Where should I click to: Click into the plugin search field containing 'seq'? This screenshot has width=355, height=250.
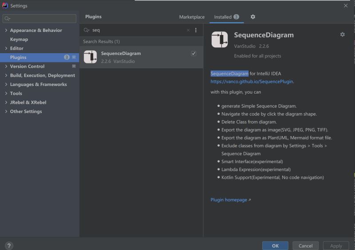click(138, 30)
